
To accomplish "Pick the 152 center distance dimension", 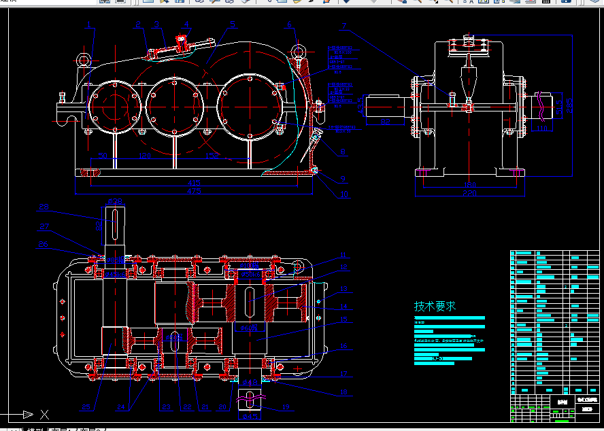I will [x=212, y=156].
